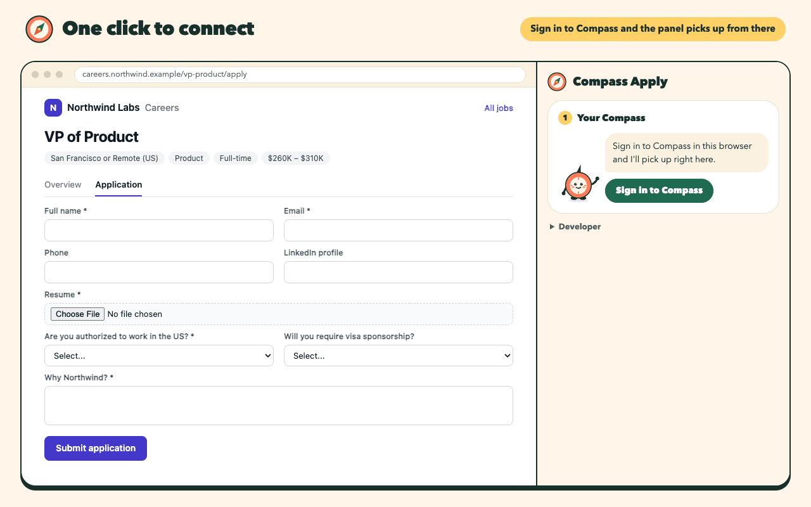
Task: Open the visa sponsorship dropdown
Action: pos(399,356)
